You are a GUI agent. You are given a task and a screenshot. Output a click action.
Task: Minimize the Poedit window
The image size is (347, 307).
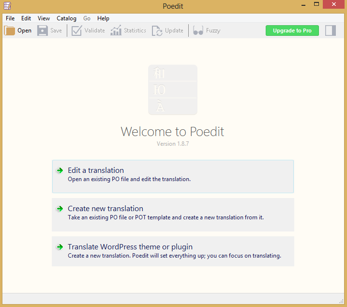pos(303,5)
